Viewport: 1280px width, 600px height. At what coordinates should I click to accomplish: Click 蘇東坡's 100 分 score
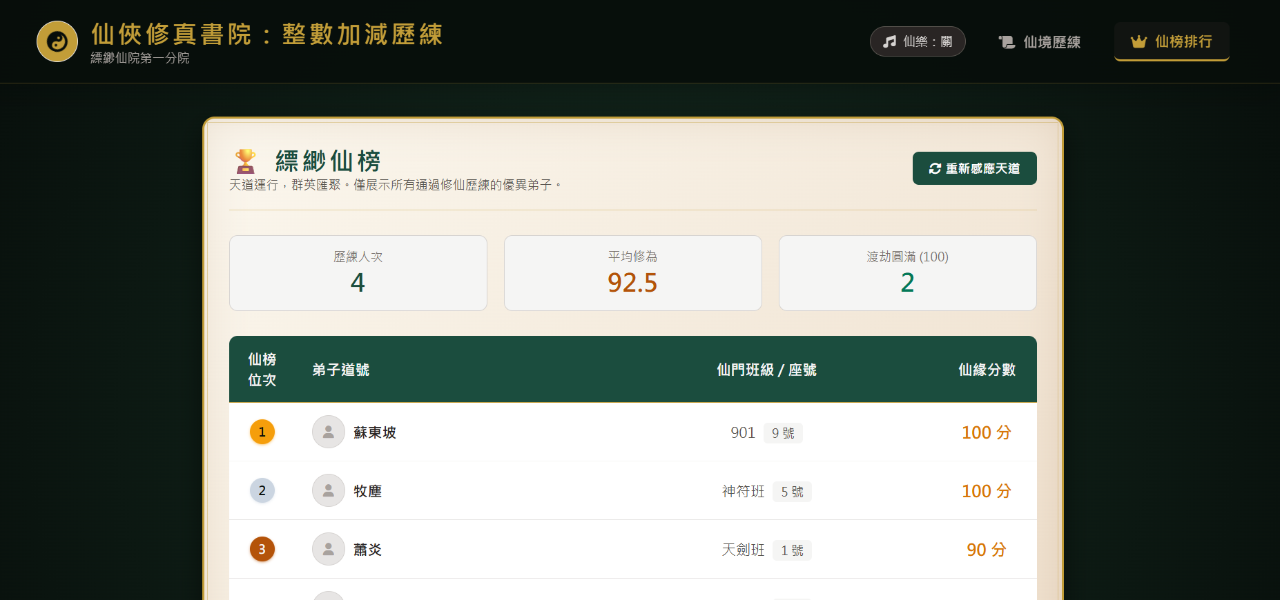(x=987, y=432)
